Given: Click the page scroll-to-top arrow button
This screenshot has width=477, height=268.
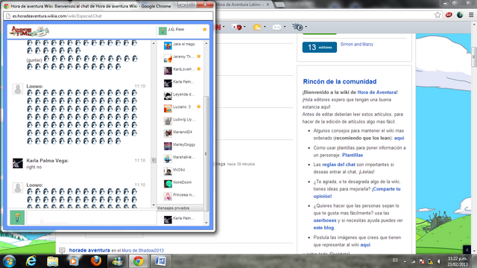Looking at the screenshot, I should 467,250.
